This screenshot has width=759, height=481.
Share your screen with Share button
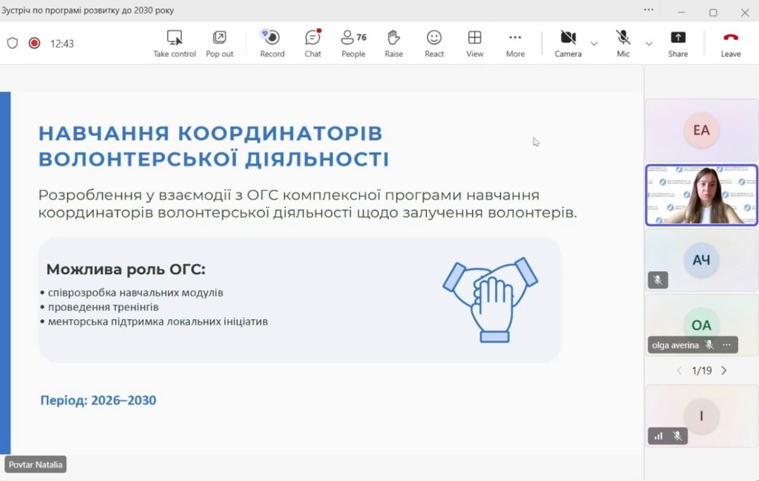click(x=678, y=44)
